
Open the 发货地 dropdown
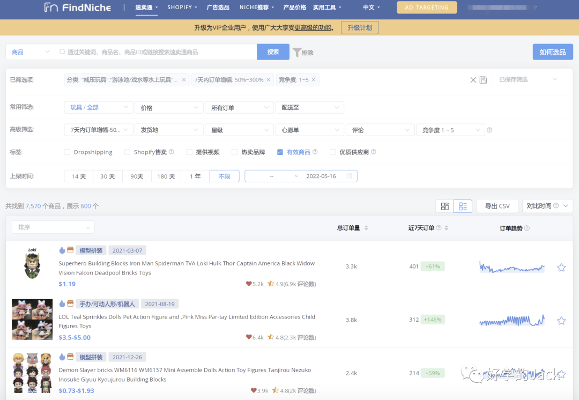click(169, 130)
